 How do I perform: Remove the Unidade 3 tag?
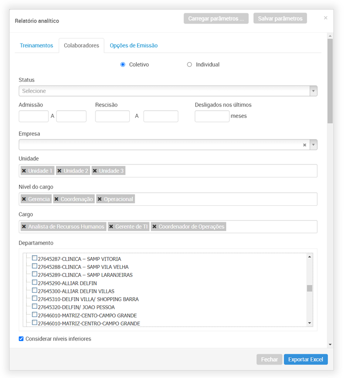[x=95, y=171]
